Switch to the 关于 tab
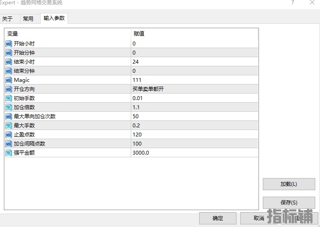This screenshot has width=320, height=227. click(x=10, y=19)
